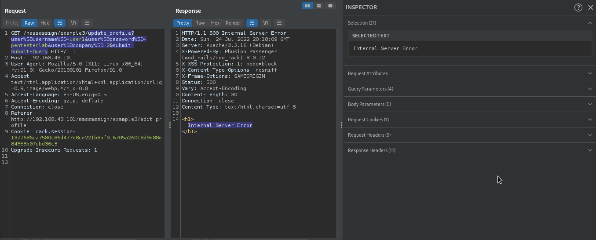Switch Response view to Raw tab
Viewport: 596px width, 240px height.
tap(200, 23)
